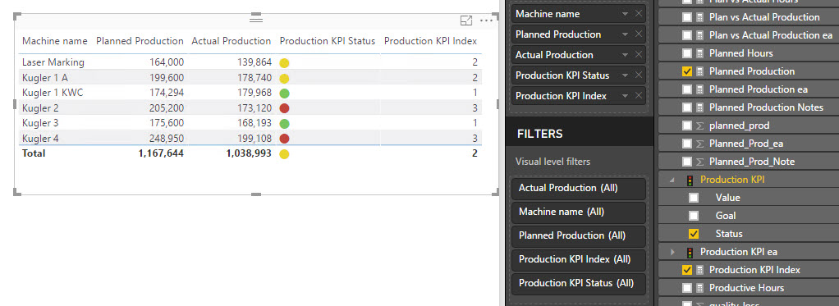This screenshot has width=839, height=306.
Task: Click sigma icon beside planned_prod
Action: click(699, 126)
